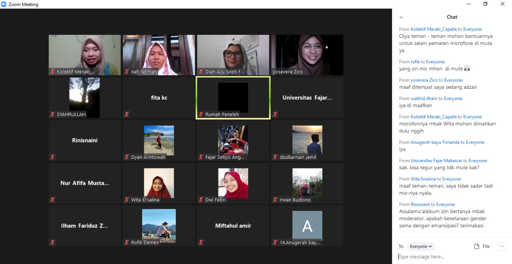Image resolution: width=512 pixels, height=264 pixels.
Task: Select yosevera Zico video thumbnail
Action: click(x=307, y=55)
